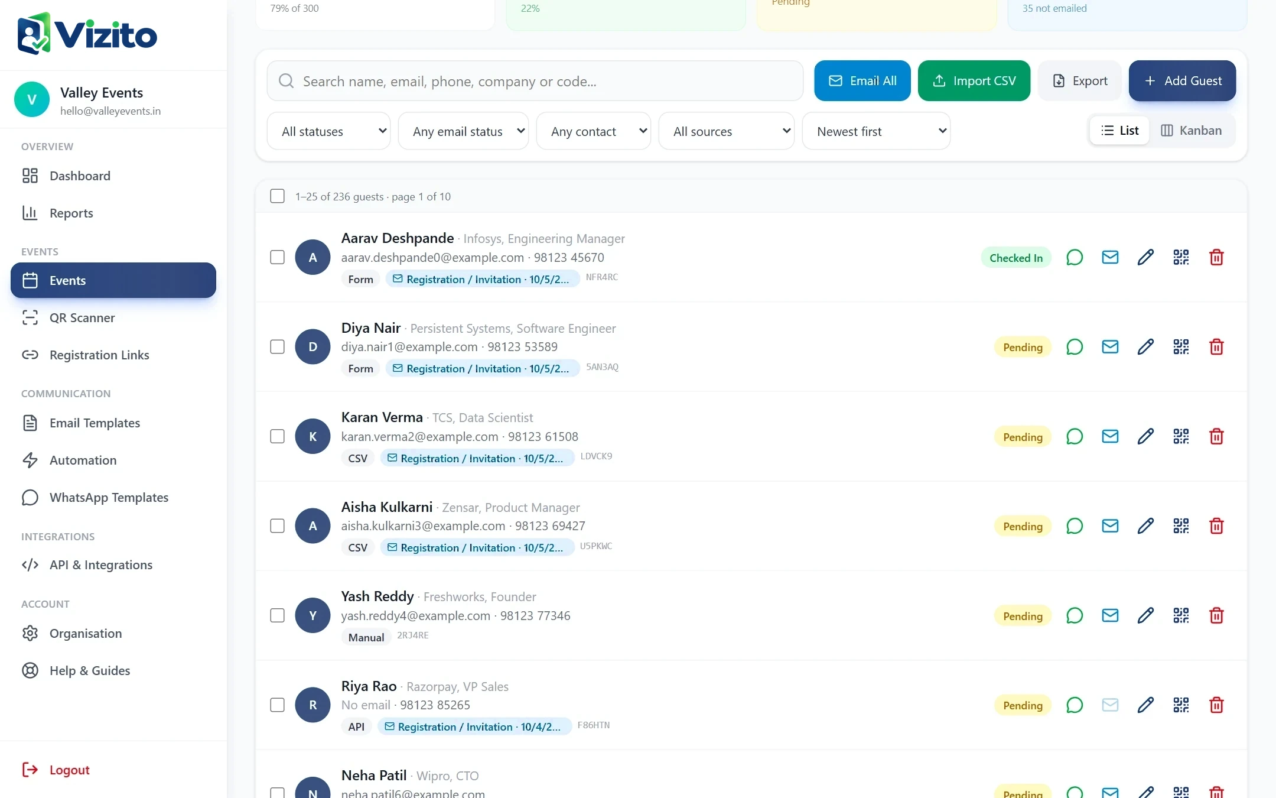1276x798 pixels.
Task: Show QR code for Riya Rao
Action: click(1181, 705)
